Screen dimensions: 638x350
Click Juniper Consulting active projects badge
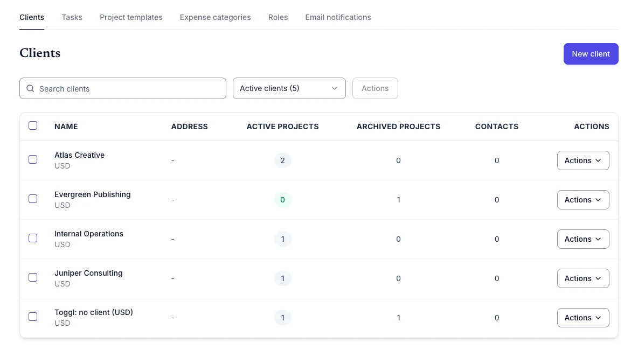coord(283,278)
